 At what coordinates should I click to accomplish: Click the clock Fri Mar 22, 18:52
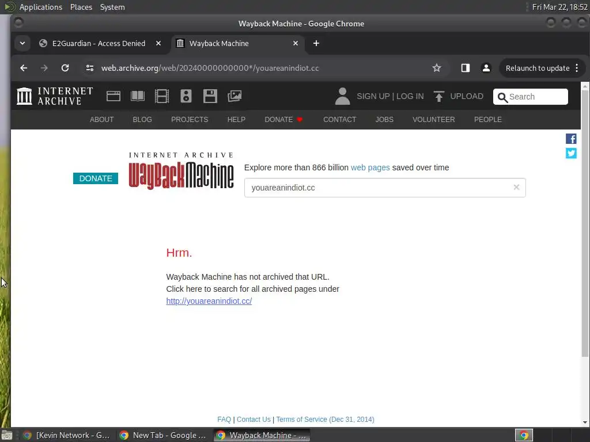[559, 7]
